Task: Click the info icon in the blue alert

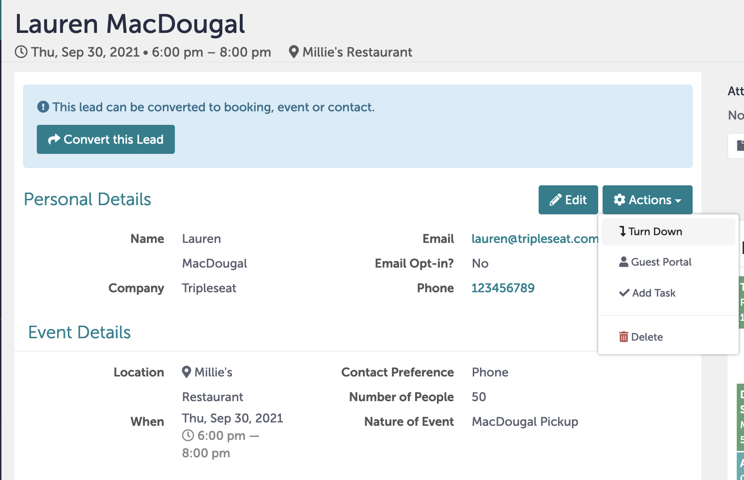Action: (x=43, y=107)
